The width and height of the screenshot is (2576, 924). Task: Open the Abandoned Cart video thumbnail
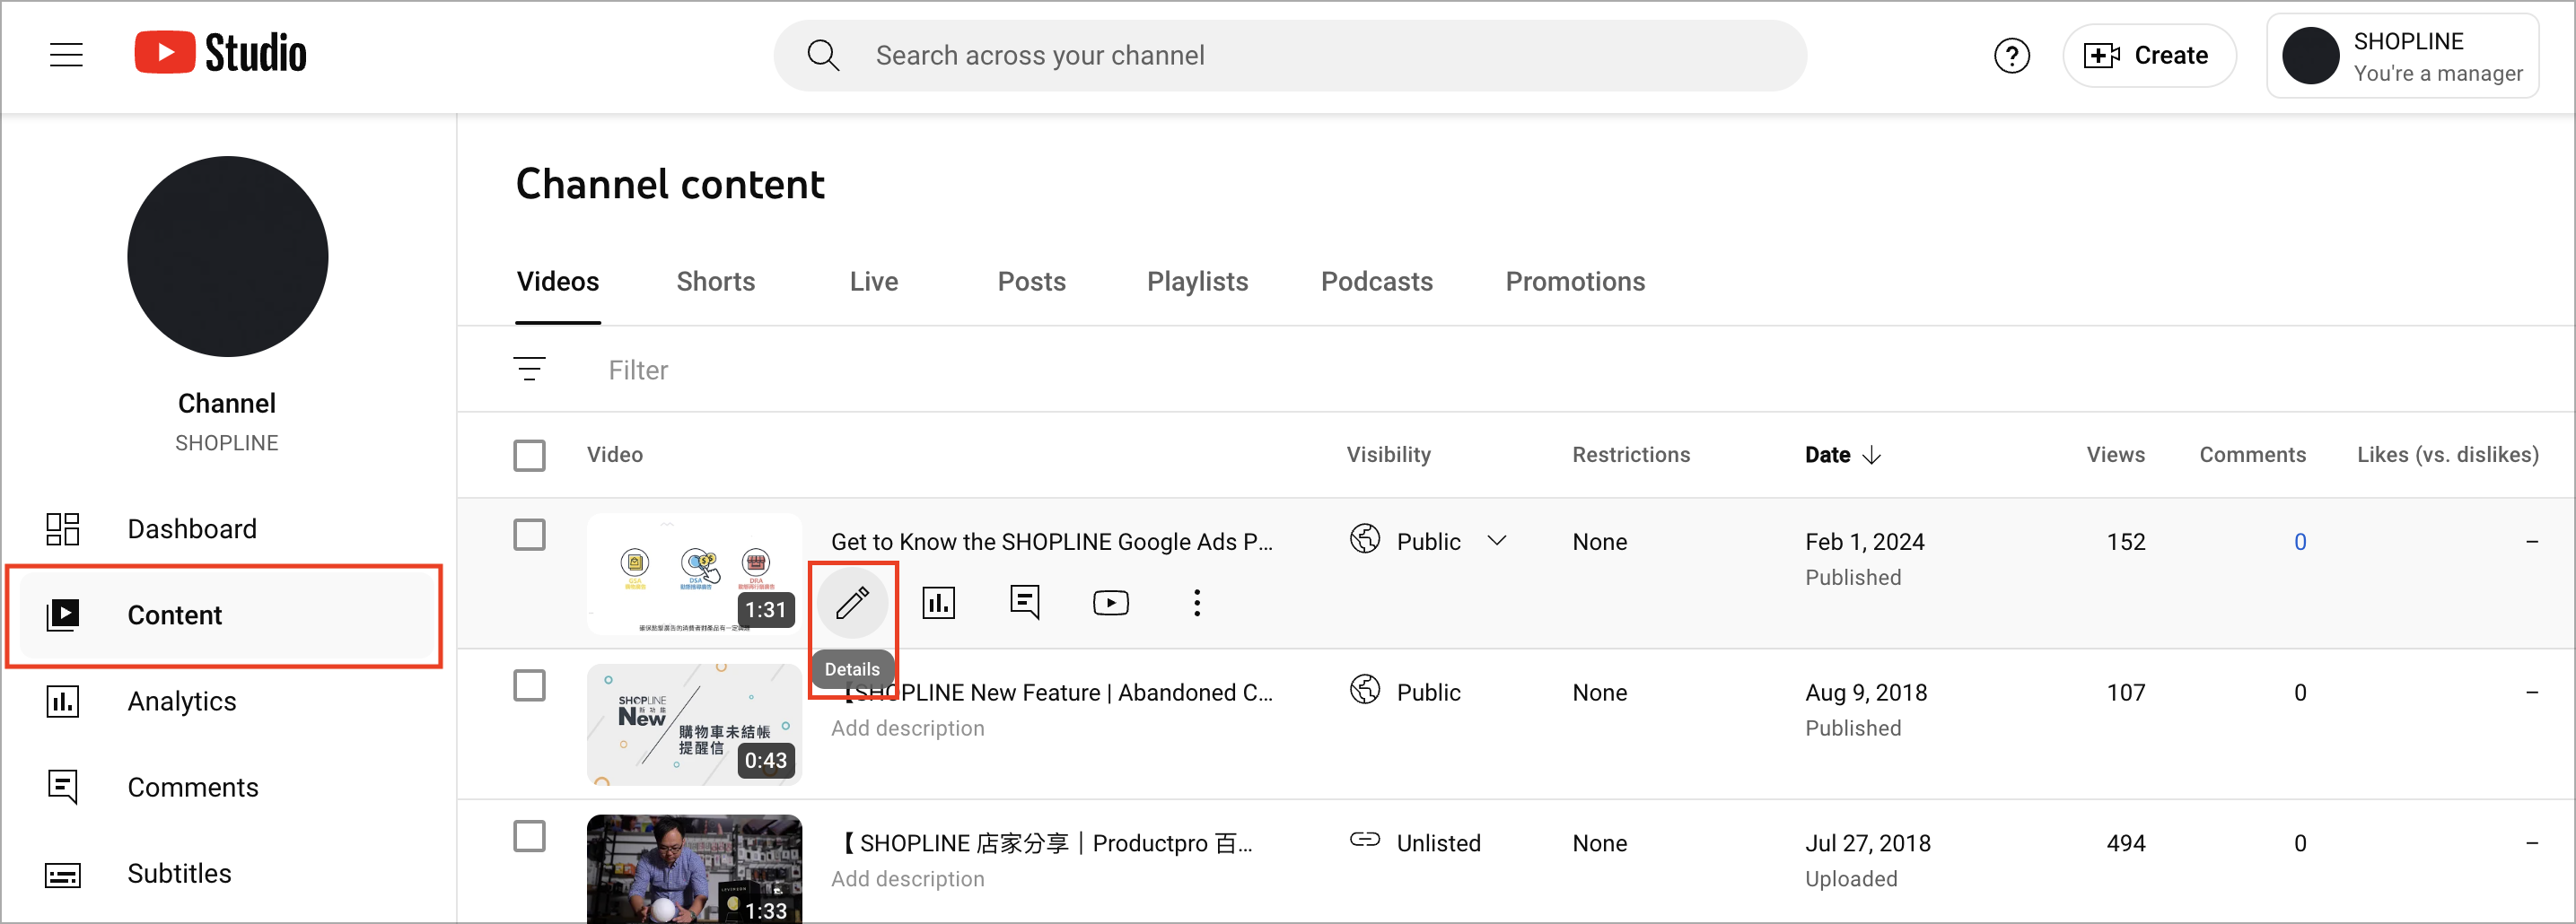click(x=694, y=725)
